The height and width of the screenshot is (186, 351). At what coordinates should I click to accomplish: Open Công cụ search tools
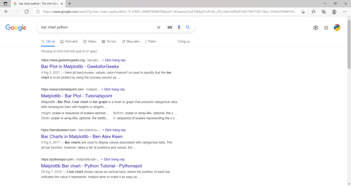click(184, 41)
